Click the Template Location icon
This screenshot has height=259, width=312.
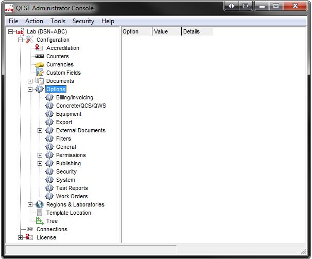(40, 213)
